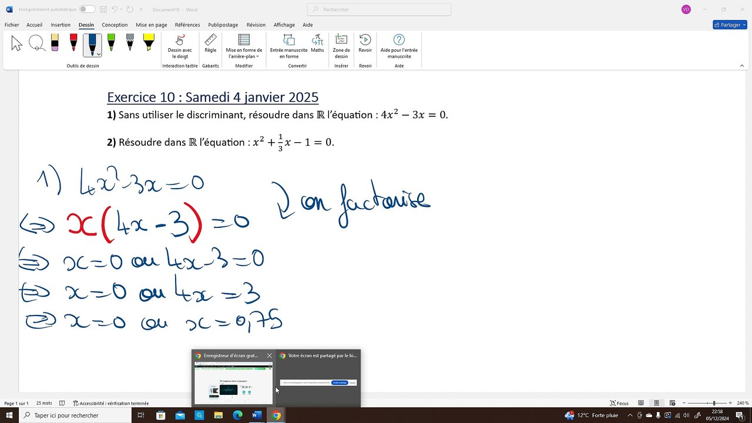This screenshot has width=752, height=423.
Task: Close the Enregistreur d'écran preview
Action: pyautogui.click(x=270, y=355)
